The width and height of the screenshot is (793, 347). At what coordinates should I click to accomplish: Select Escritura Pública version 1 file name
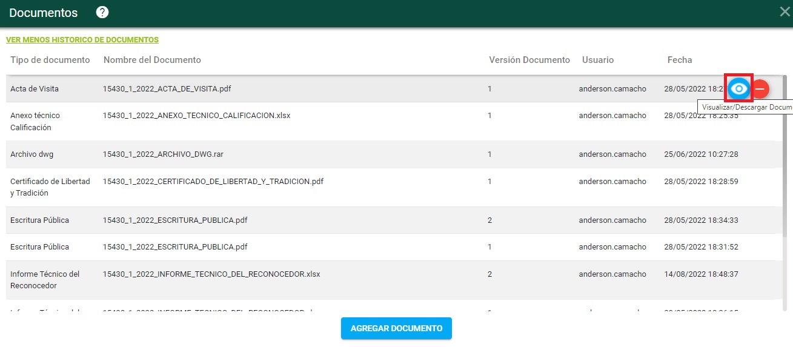175,247
